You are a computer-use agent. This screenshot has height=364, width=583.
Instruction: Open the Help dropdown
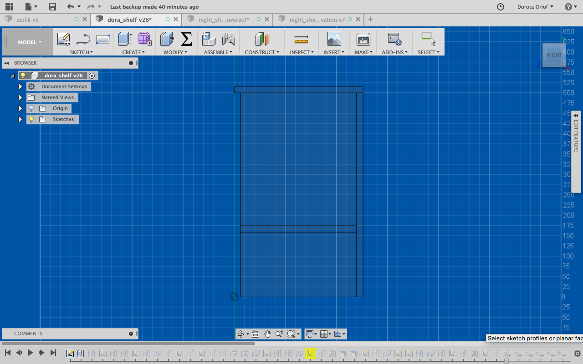tap(571, 7)
